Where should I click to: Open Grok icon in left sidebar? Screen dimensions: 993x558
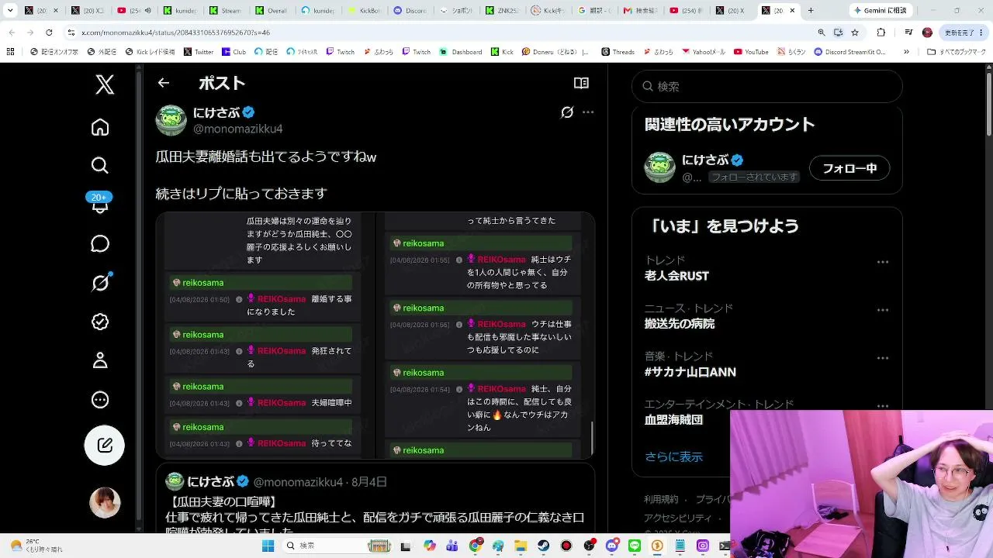[100, 283]
